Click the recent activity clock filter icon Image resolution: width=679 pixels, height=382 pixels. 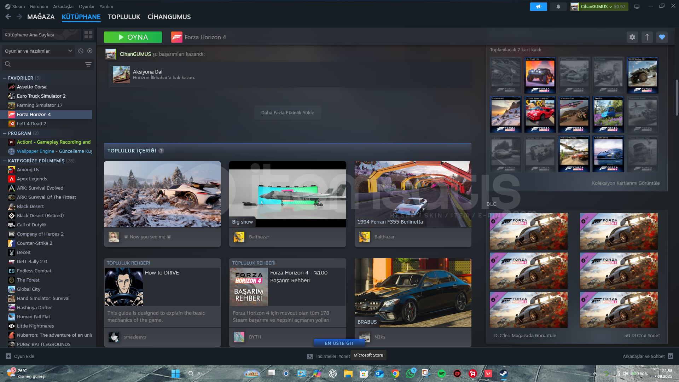pos(81,51)
